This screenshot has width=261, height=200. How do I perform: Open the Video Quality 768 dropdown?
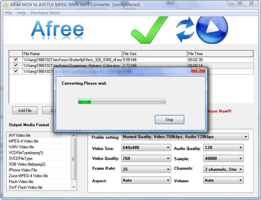pos(146,158)
